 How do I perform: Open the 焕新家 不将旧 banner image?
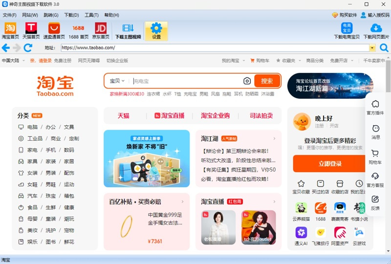[x=147, y=158]
